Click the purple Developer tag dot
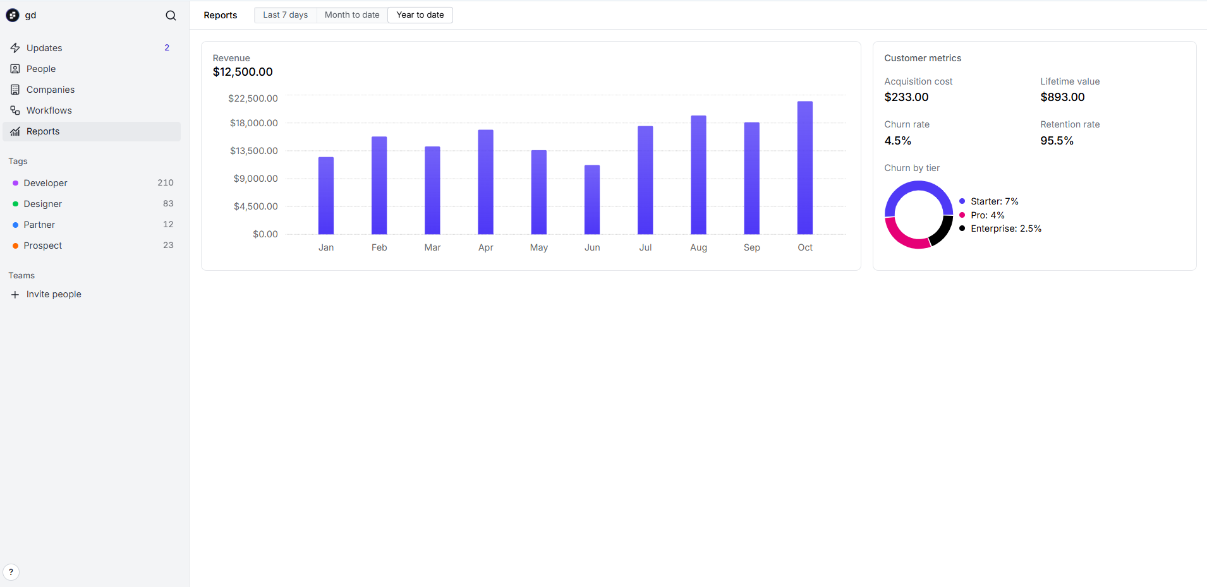The image size is (1207, 587). pyautogui.click(x=15, y=183)
